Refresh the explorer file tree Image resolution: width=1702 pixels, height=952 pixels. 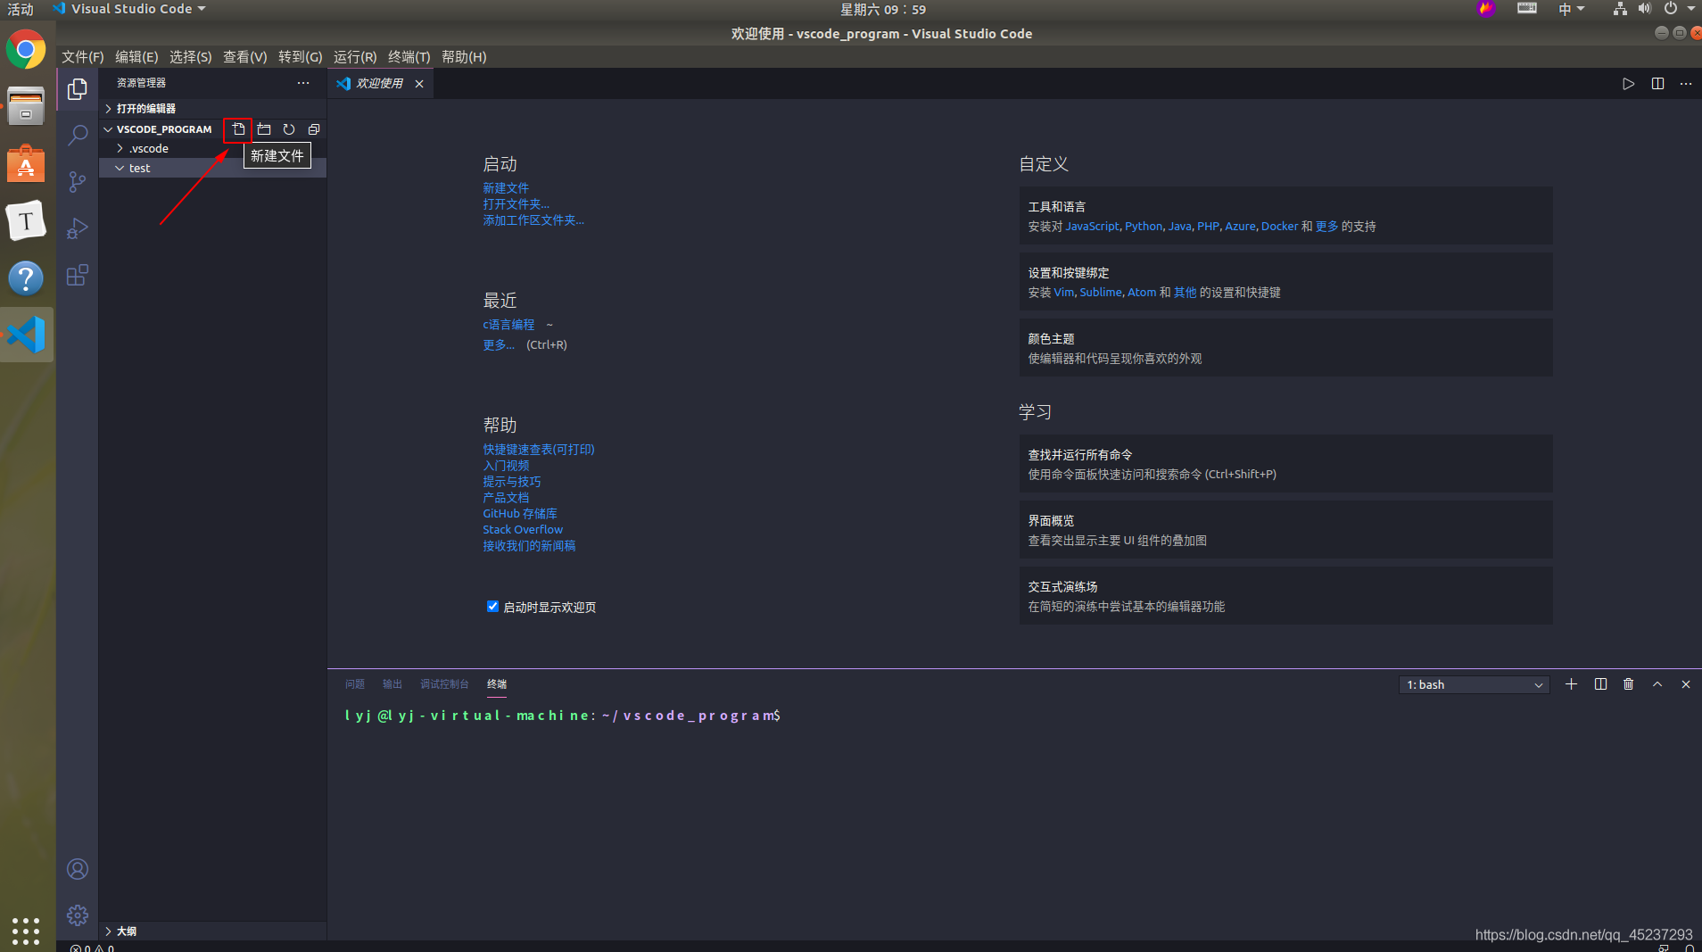(289, 129)
